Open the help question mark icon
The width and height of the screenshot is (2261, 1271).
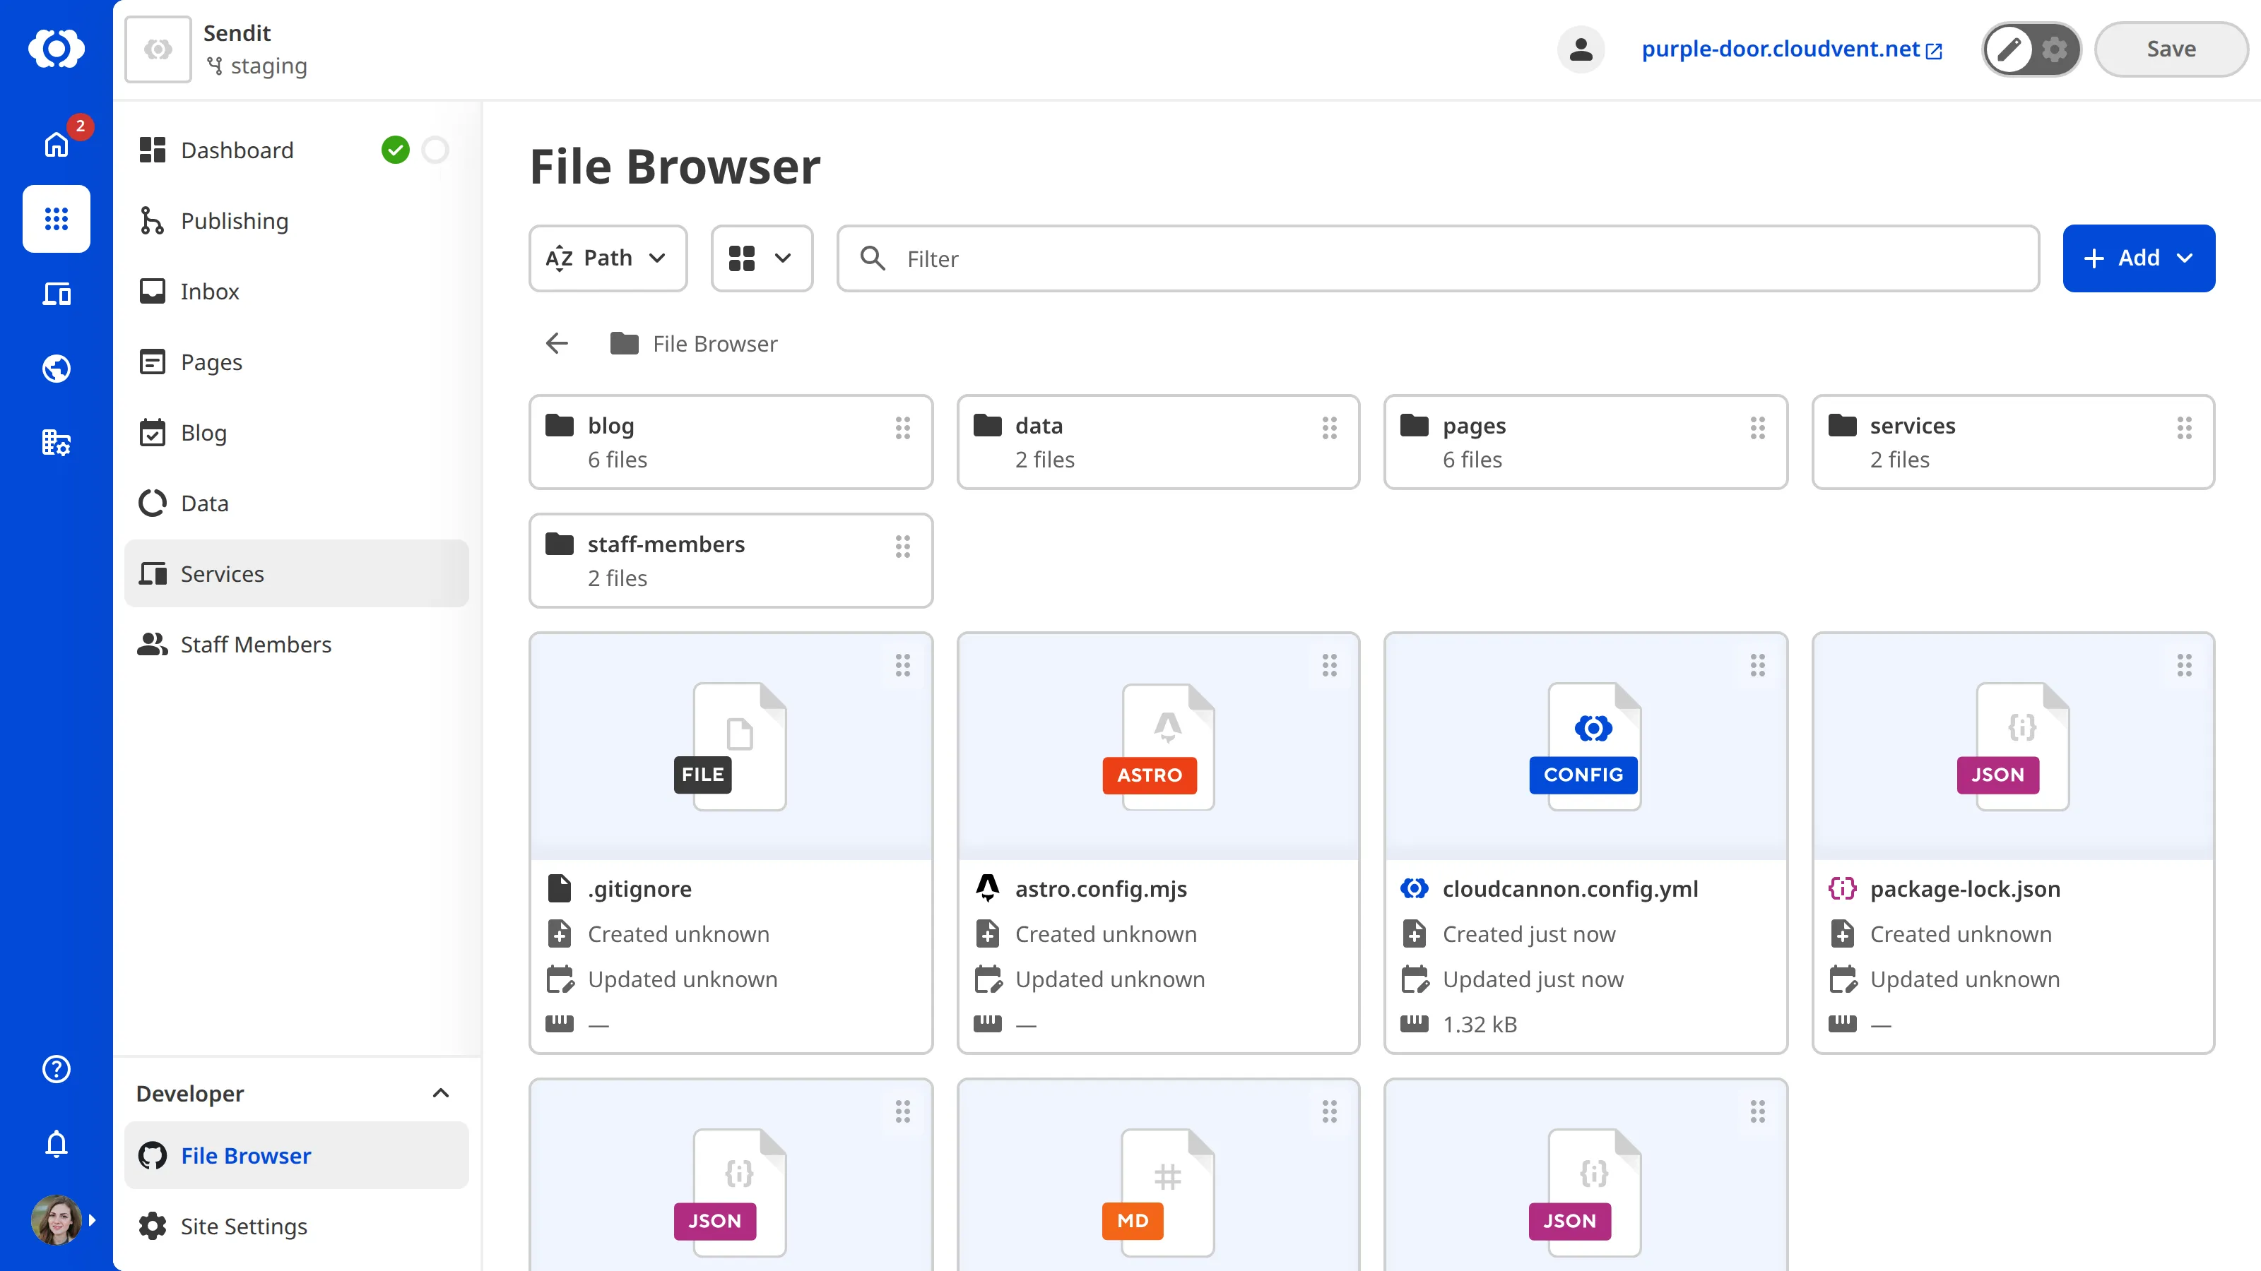pyautogui.click(x=57, y=1069)
